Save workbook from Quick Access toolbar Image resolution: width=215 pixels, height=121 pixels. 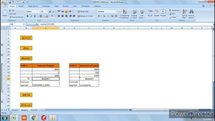click(x=10, y=2)
